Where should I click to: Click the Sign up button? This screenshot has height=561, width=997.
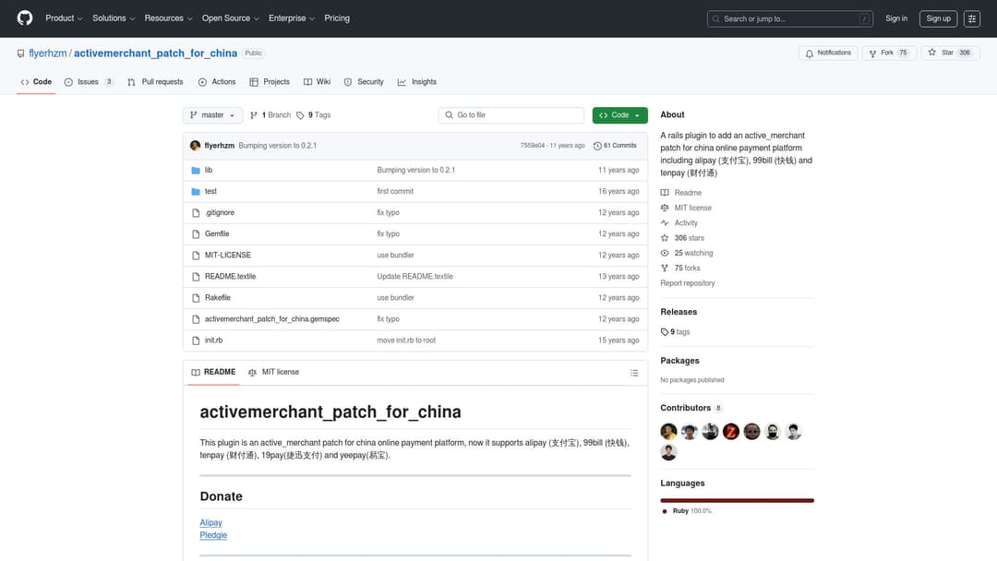pyautogui.click(x=938, y=18)
